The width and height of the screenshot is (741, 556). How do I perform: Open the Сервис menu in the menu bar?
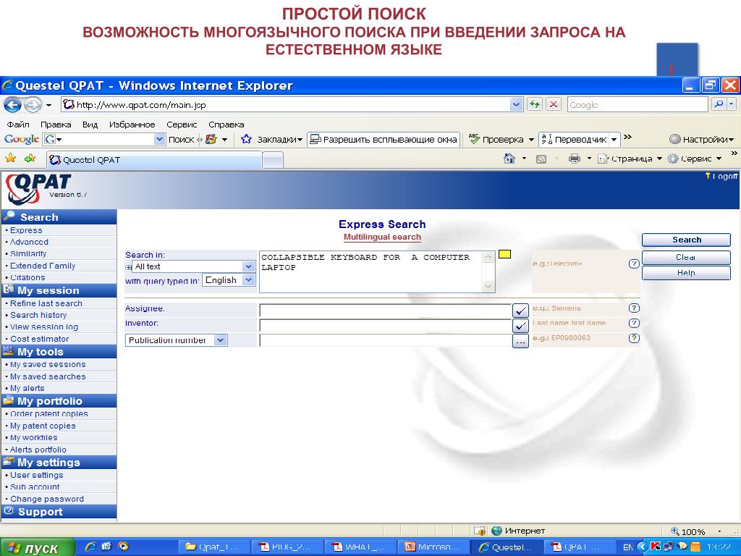click(x=182, y=125)
